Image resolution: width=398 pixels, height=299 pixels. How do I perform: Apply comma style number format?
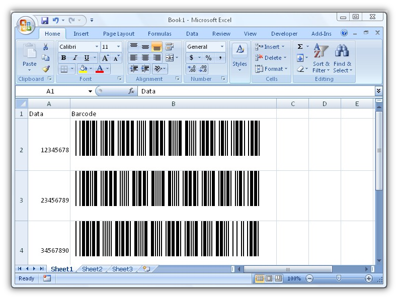(220, 58)
